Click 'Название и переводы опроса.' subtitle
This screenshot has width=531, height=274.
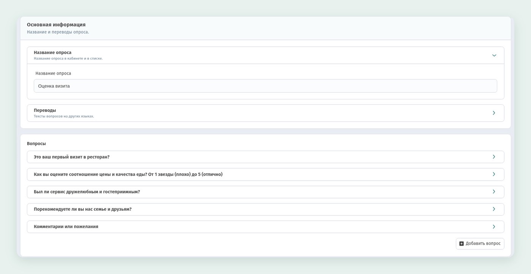[x=58, y=32]
